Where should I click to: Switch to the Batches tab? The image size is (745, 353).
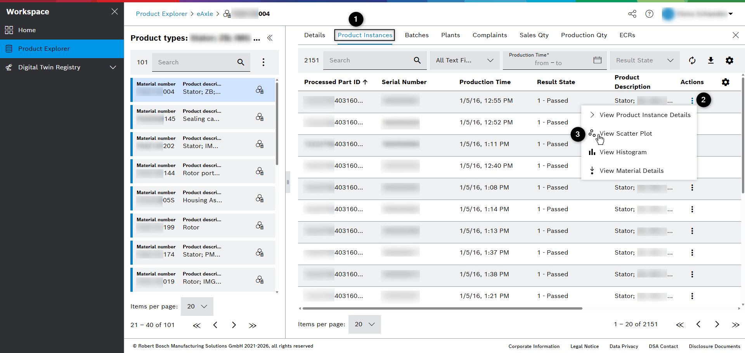(417, 35)
